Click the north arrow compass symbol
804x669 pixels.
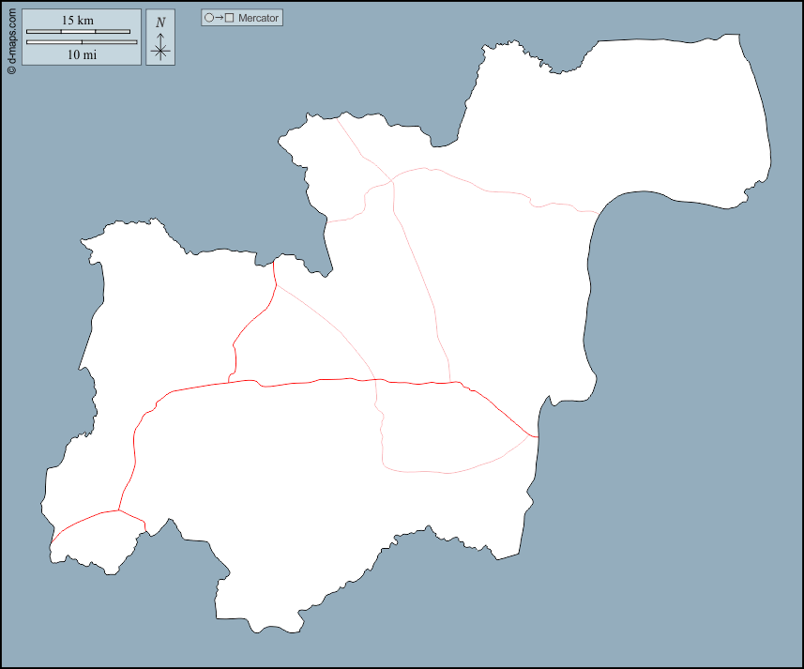click(160, 47)
